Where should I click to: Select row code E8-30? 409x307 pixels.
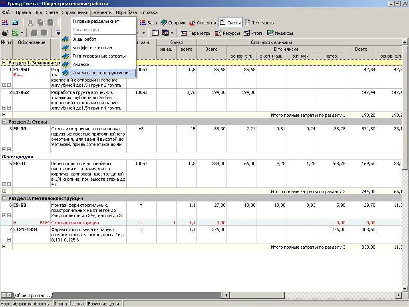(x=20, y=129)
